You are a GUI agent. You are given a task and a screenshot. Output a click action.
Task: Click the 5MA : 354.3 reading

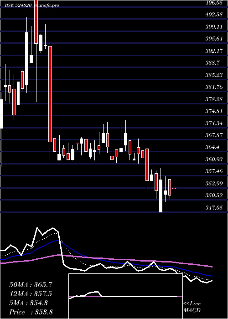click(x=28, y=303)
